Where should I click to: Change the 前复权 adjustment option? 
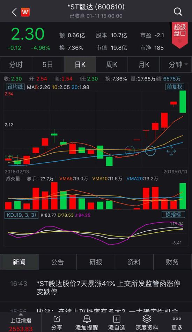pyautogui.click(x=175, y=87)
